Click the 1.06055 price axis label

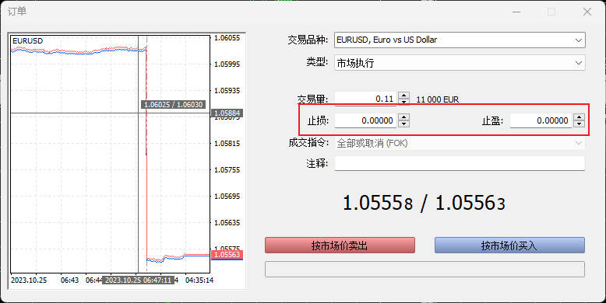(x=227, y=38)
